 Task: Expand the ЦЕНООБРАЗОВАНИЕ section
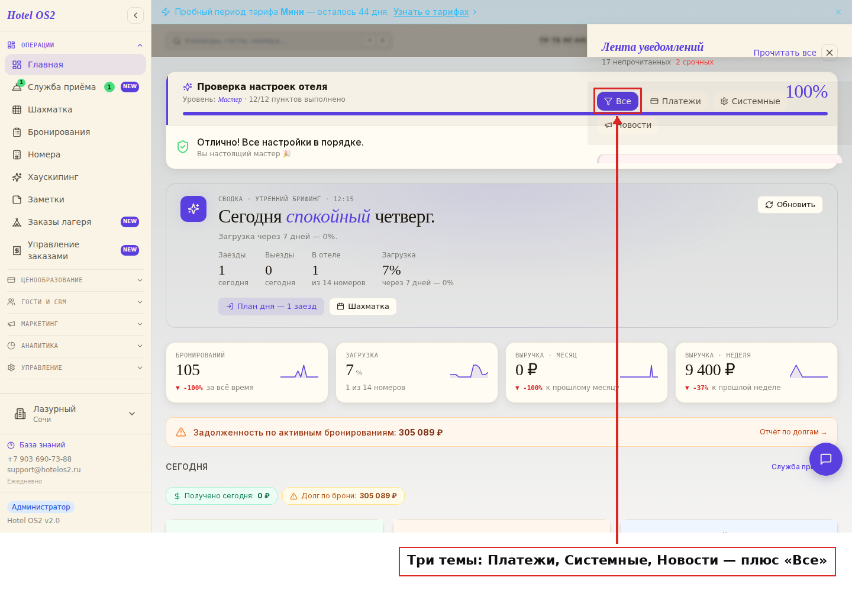click(75, 280)
